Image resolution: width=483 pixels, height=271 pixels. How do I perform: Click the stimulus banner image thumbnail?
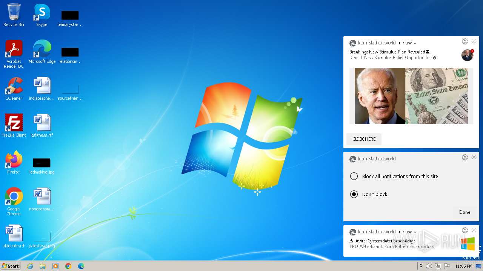(411, 96)
